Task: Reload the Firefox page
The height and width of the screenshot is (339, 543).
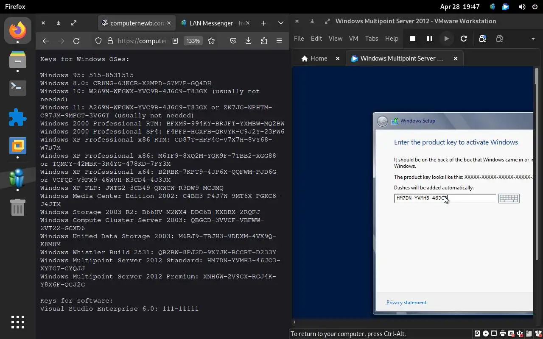Action: coord(76,41)
